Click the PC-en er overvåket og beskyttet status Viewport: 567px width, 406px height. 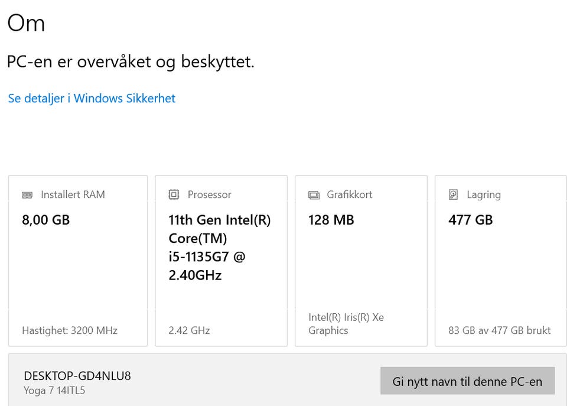pos(131,61)
